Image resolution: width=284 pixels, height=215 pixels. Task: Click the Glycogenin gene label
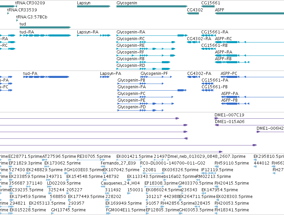tap(127, 3)
